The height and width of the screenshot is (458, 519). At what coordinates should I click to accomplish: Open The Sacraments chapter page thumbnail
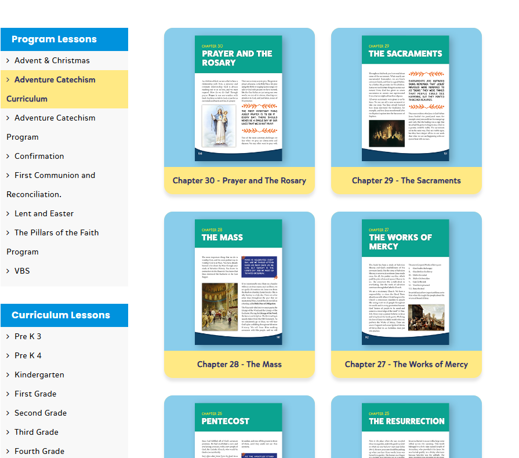pyautogui.click(x=405, y=99)
